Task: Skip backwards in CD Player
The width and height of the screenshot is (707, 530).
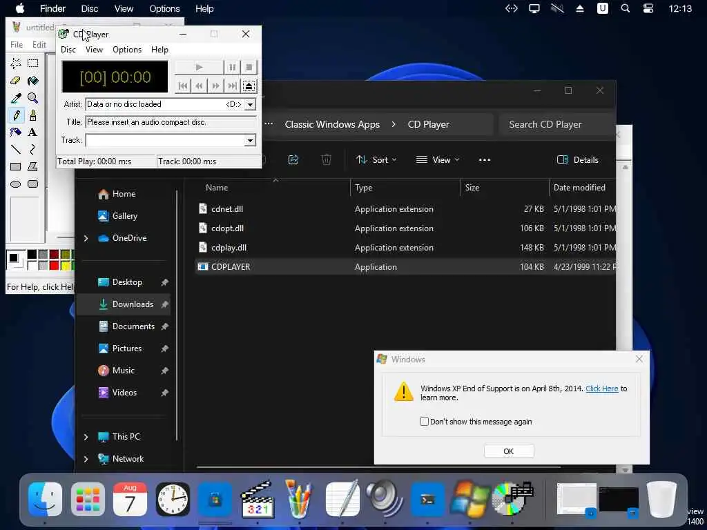Action: click(x=199, y=86)
